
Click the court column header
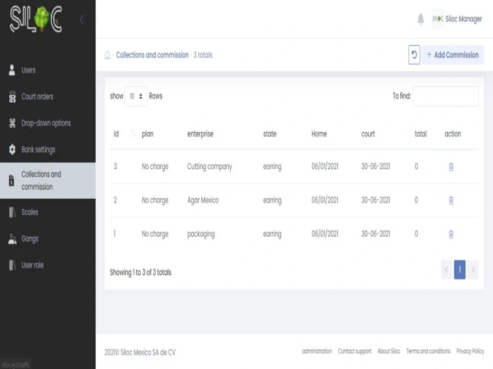368,134
